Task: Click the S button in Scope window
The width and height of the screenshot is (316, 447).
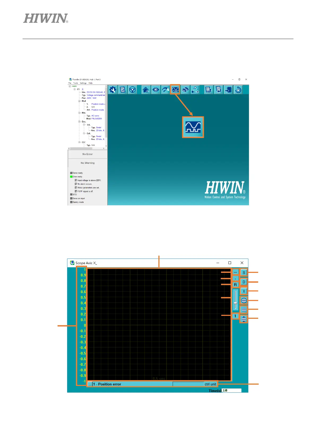Action: tap(244, 273)
